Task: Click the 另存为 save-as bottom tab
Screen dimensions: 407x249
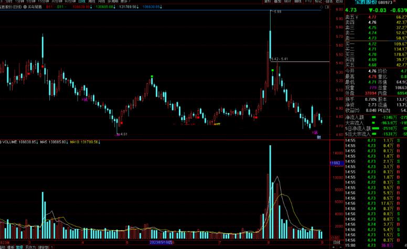Action: coord(30,247)
